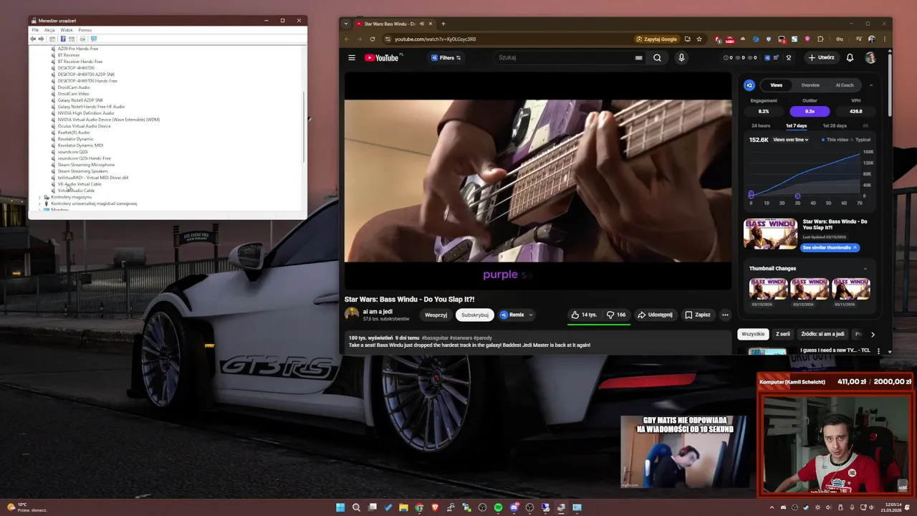Click the Utwórz create button

[821, 57]
